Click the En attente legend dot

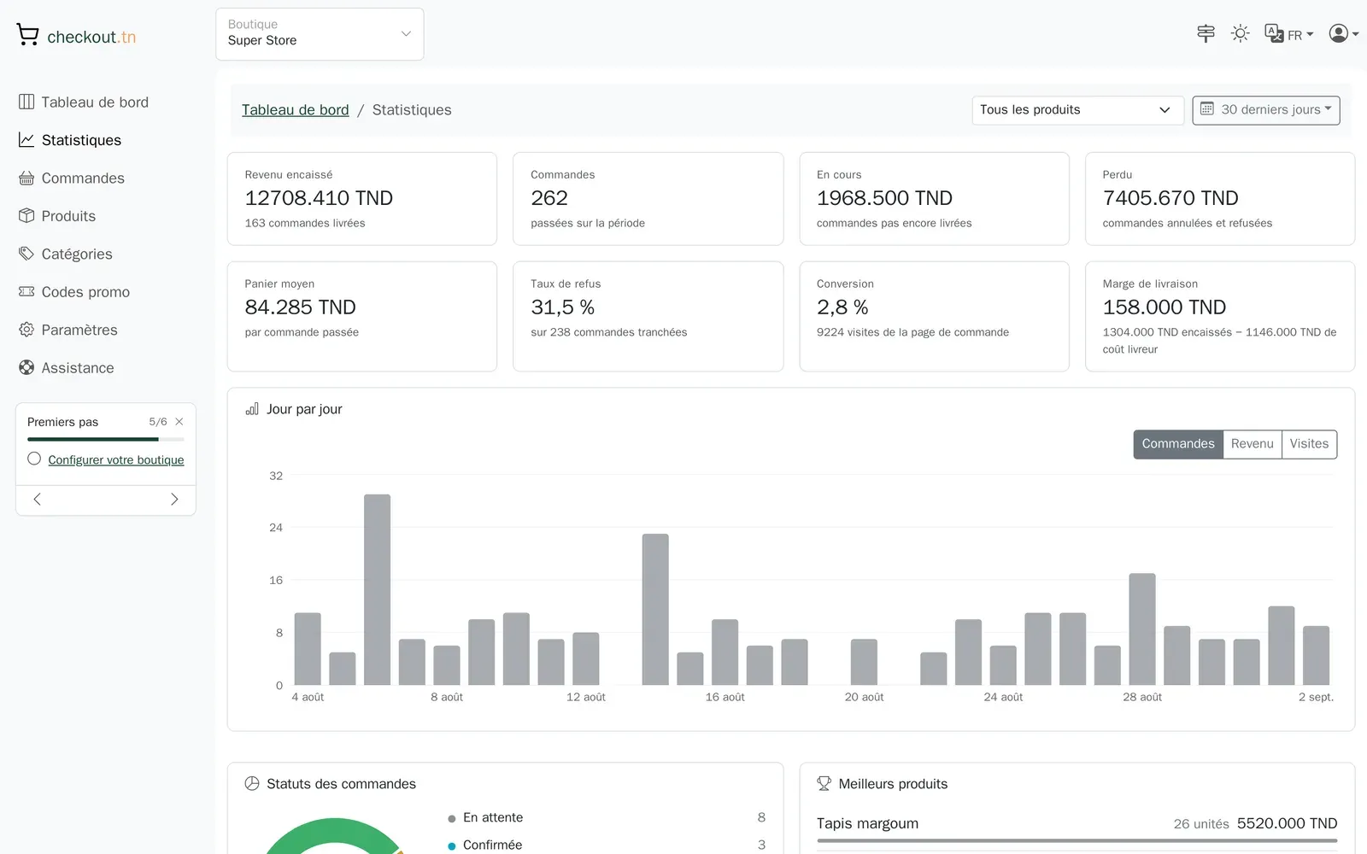click(452, 819)
